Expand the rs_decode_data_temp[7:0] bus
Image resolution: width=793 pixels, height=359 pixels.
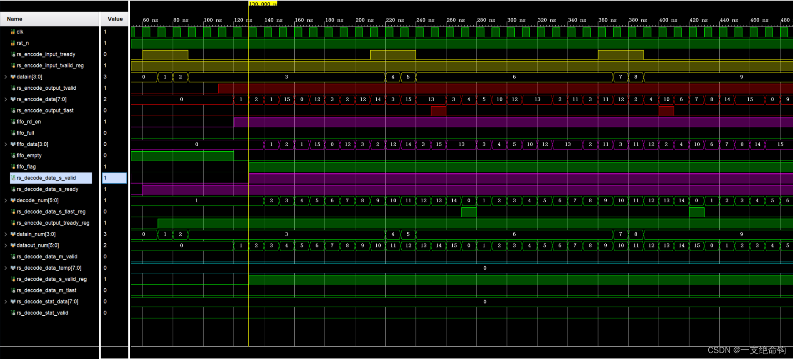(x=5, y=268)
